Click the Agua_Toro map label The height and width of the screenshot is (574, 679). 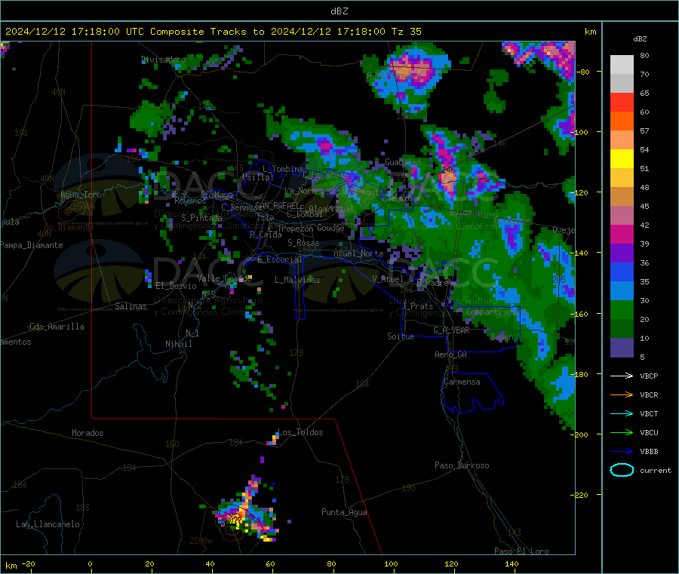click(x=81, y=195)
